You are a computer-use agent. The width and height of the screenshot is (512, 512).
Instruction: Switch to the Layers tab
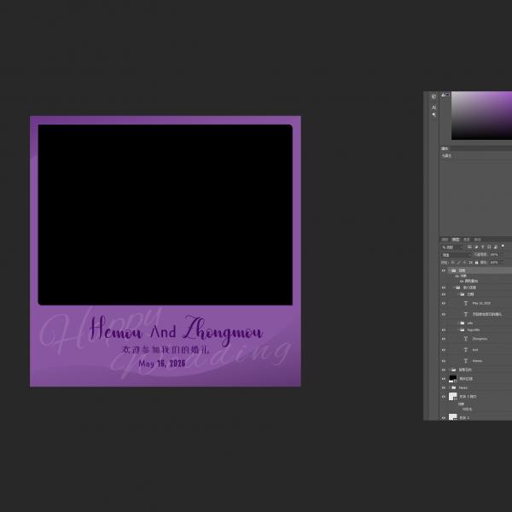coord(456,240)
